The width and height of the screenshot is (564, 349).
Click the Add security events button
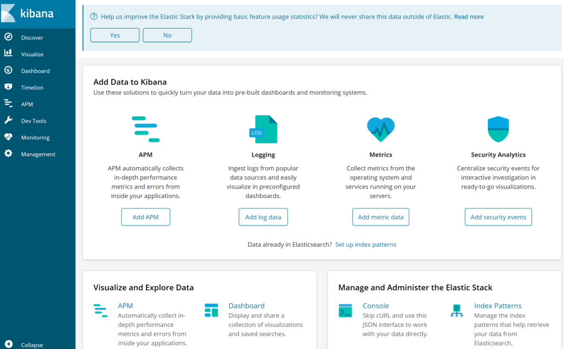click(498, 217)
